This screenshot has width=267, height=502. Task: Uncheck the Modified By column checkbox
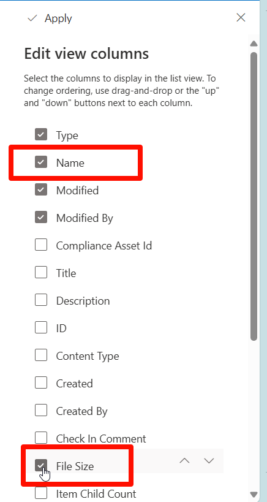(41, 218)
